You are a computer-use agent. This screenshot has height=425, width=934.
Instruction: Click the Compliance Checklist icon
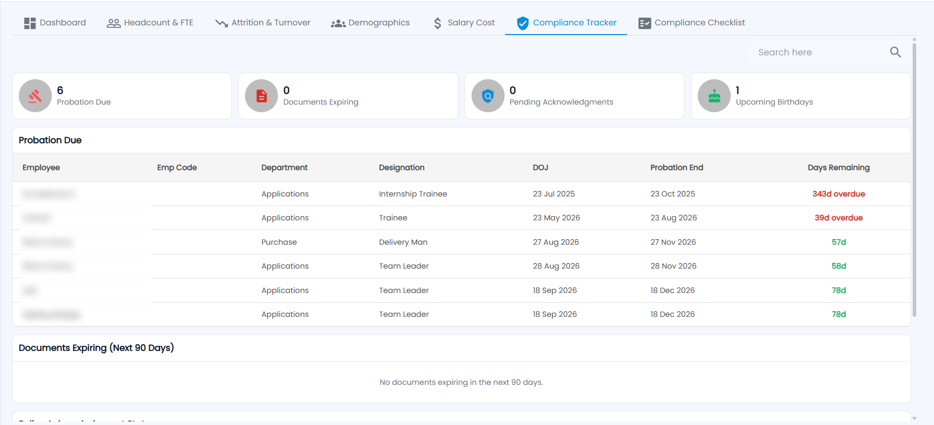644,23
